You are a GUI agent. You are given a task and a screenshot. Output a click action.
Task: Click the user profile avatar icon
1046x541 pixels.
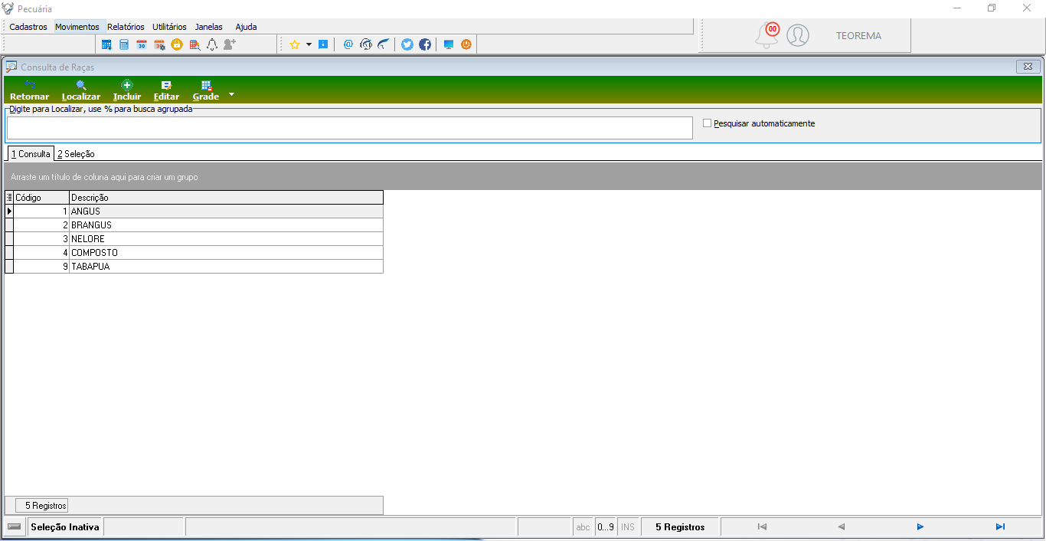tap(798, 35)
